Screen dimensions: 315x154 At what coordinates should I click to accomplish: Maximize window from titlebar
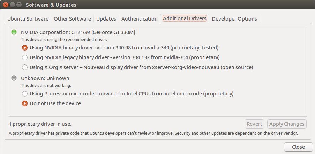19,5
